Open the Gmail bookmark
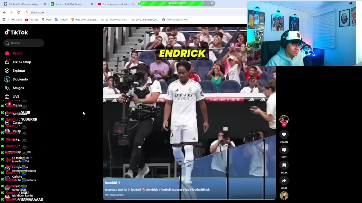The height and width of the screenshot is (203, 362). point(17,20)
